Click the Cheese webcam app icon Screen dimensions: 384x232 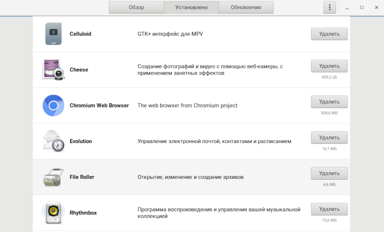click(53, 70)
